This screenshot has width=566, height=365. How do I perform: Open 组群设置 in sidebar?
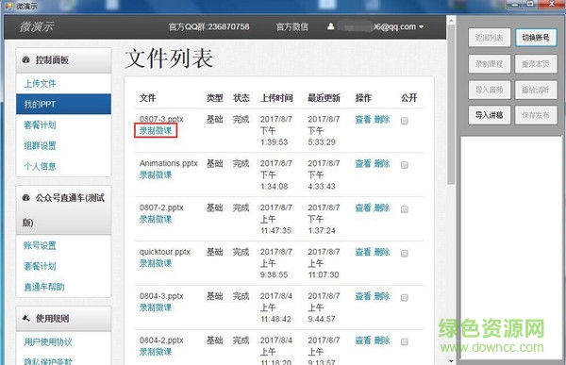coord(40,145)
